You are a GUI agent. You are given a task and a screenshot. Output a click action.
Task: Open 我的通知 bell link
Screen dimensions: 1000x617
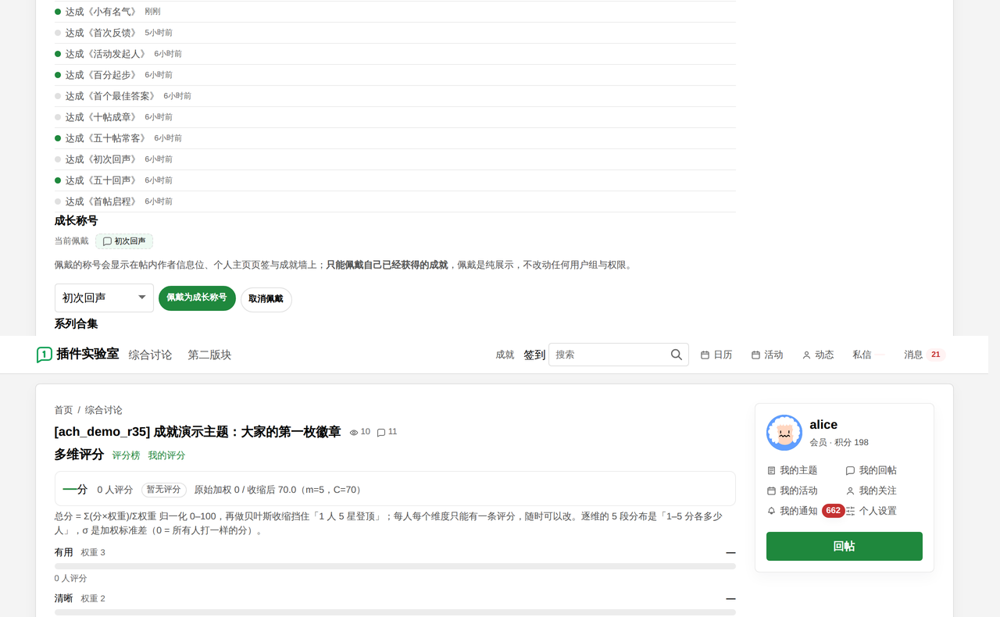pyautogui.click(x=792, y=511)
